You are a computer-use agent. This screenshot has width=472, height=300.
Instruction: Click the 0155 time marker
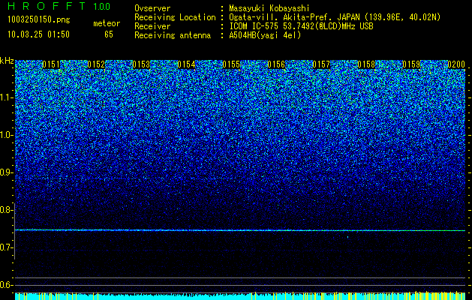[231, 64]
